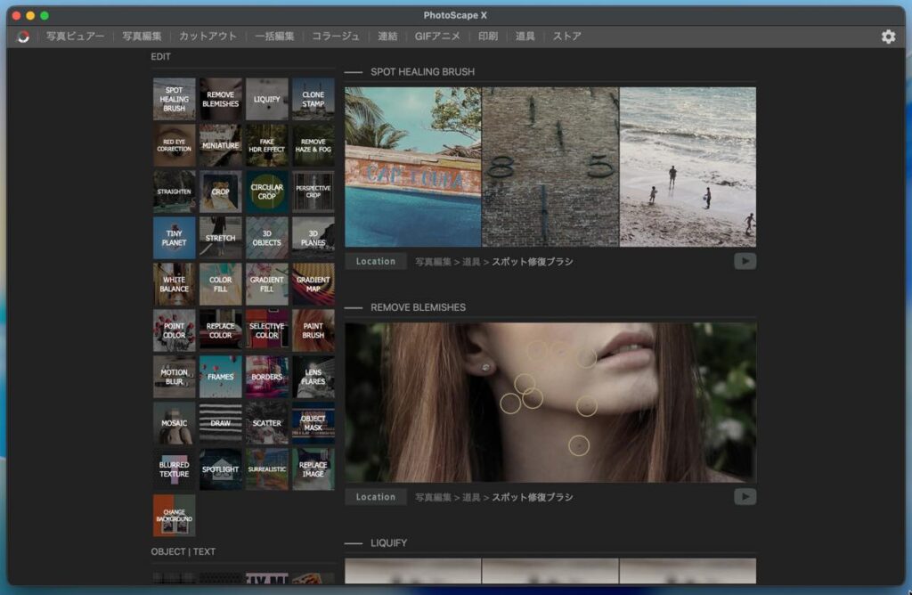Open the Mosaic tile

174,423
